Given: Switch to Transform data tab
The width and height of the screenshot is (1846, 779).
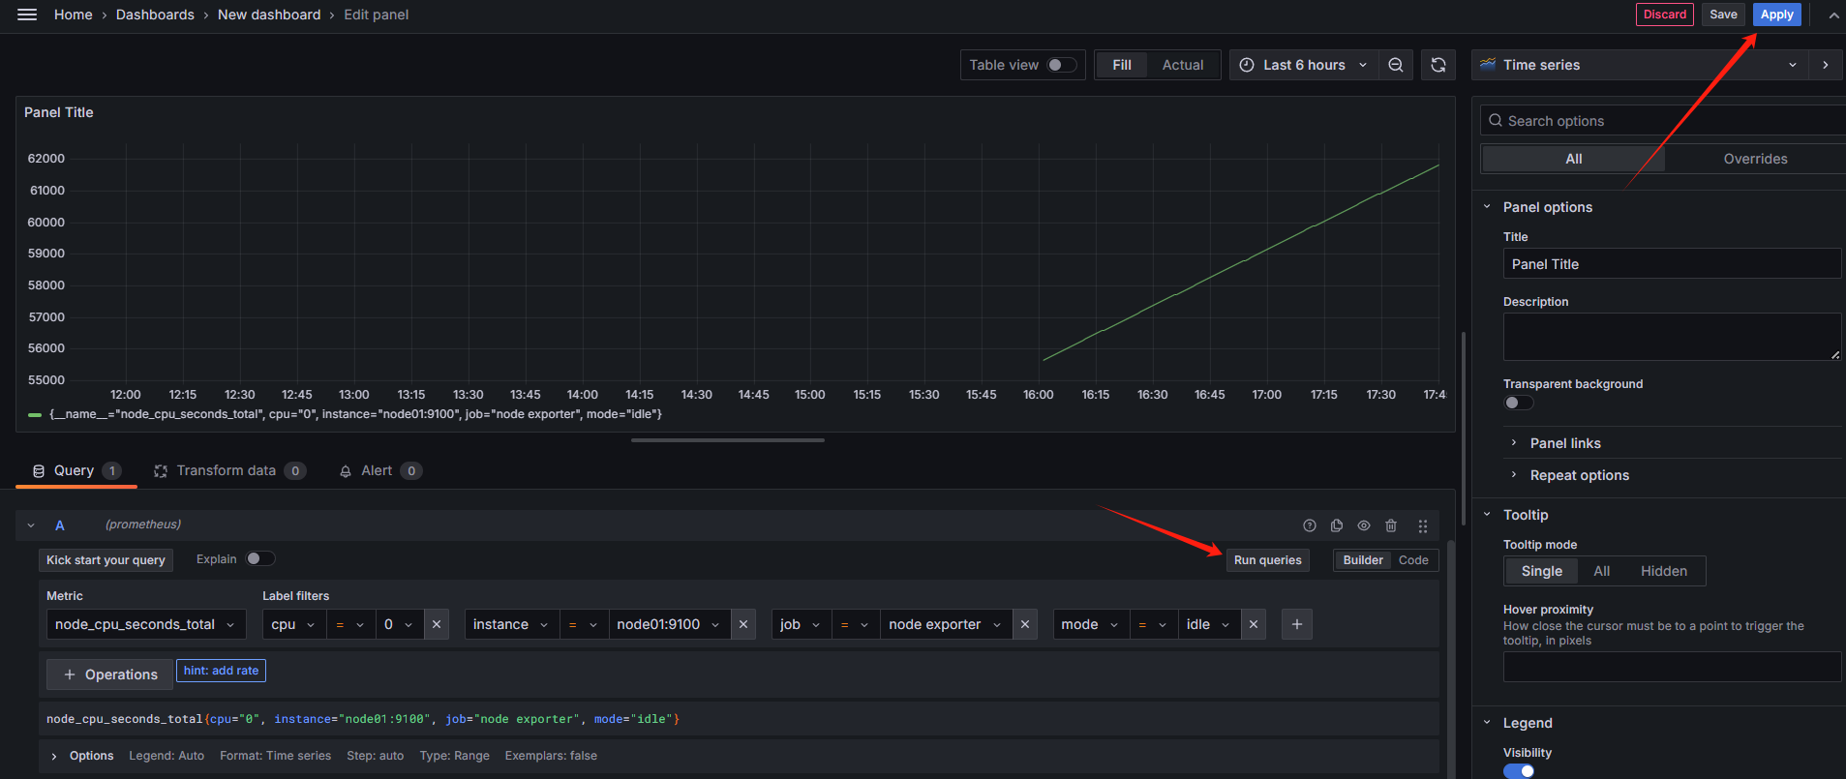Looking at the screenshot, I should pyautogui.click(x=229, y=470).
